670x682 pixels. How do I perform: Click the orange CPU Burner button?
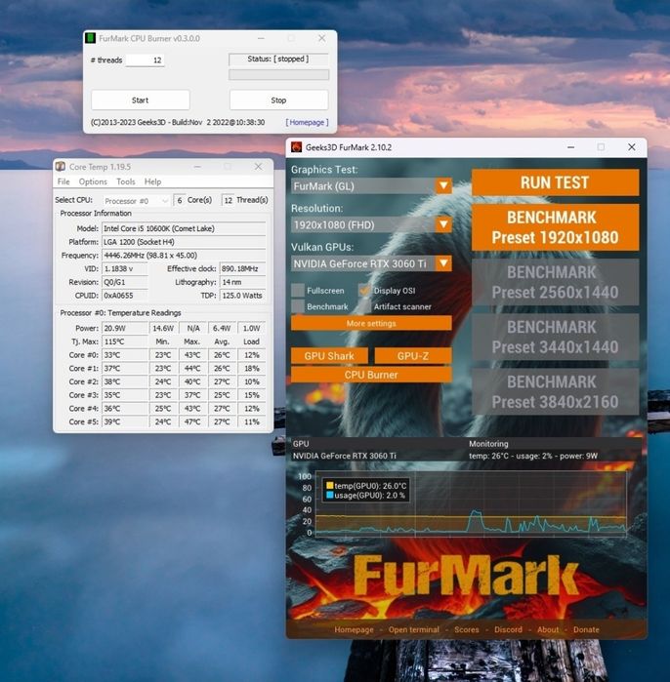click(x=371, y=375)
